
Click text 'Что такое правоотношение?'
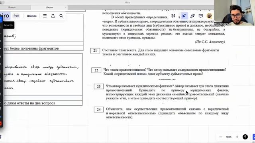click(125, 70)
